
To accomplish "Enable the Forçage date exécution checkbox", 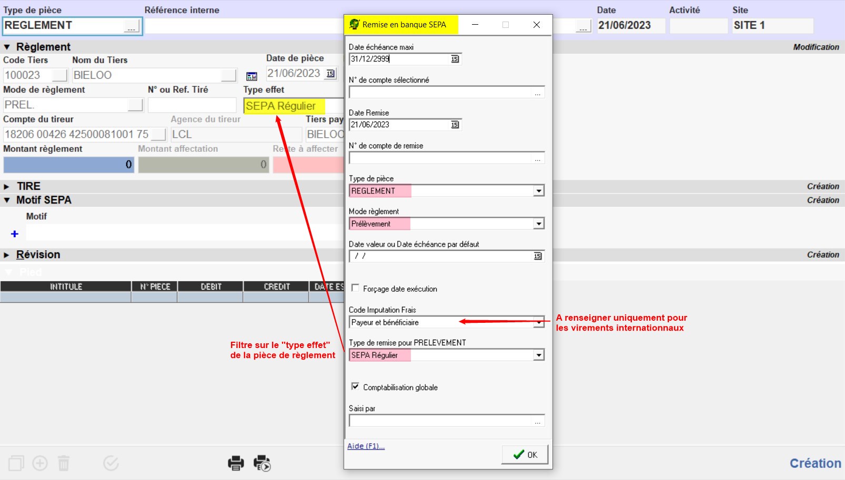I will [356, 288].
